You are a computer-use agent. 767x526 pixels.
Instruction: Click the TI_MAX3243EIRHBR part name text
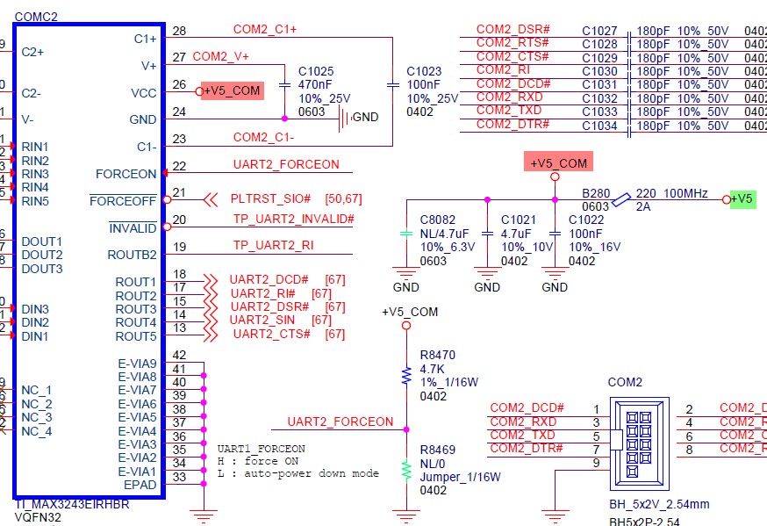[x=72, y=504]
